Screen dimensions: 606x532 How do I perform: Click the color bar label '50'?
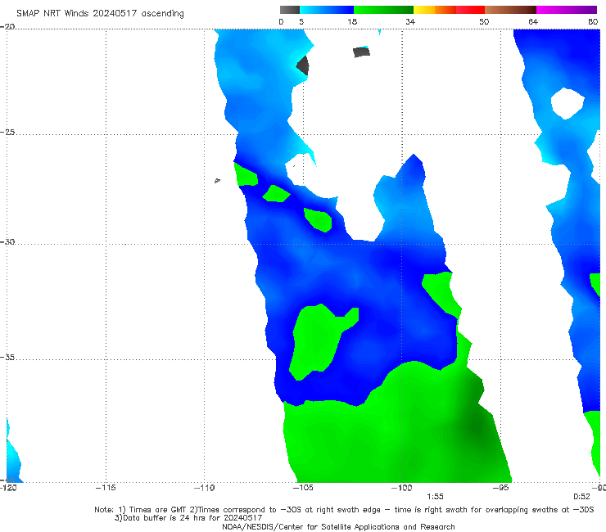click(x=484, y=21)
